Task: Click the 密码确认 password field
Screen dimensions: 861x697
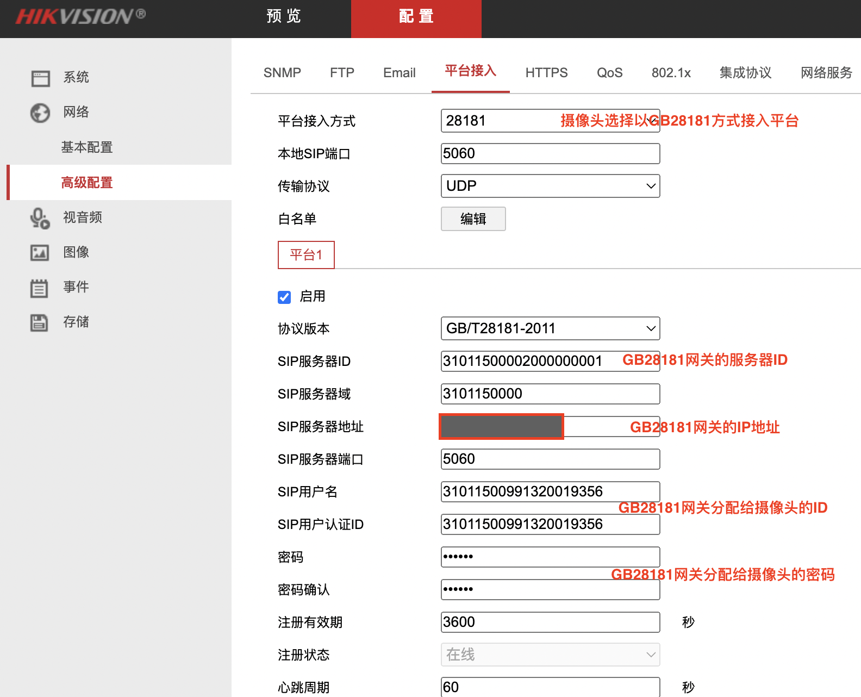Action: pos(550,589)
